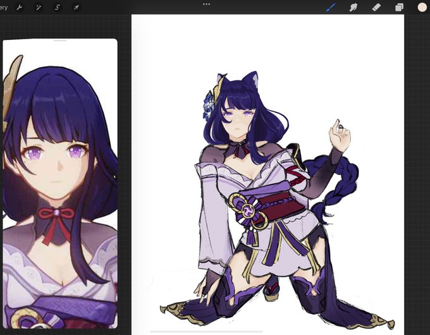Activate the Selection S-shaped tool
Image resolution: width=430 pixels, height=335 pixels.
point(58,7)
